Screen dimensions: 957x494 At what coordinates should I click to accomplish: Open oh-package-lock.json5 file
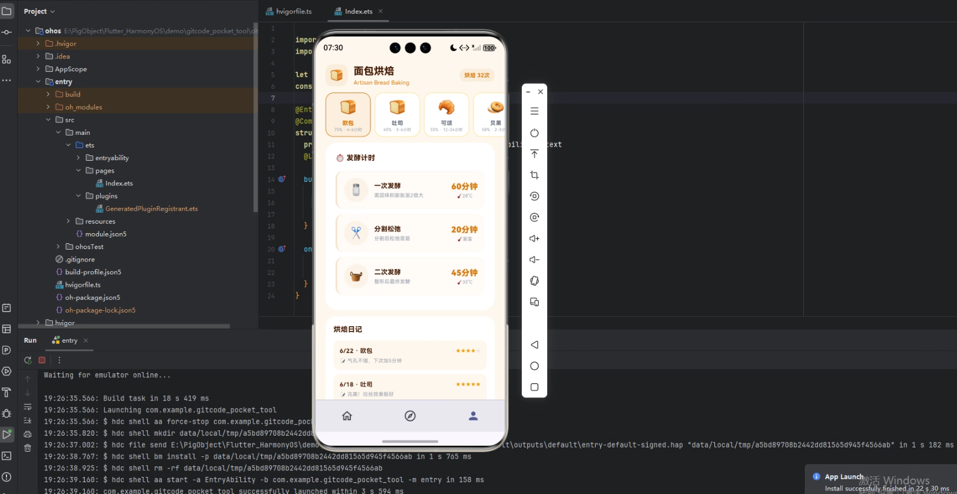point(95,310)
